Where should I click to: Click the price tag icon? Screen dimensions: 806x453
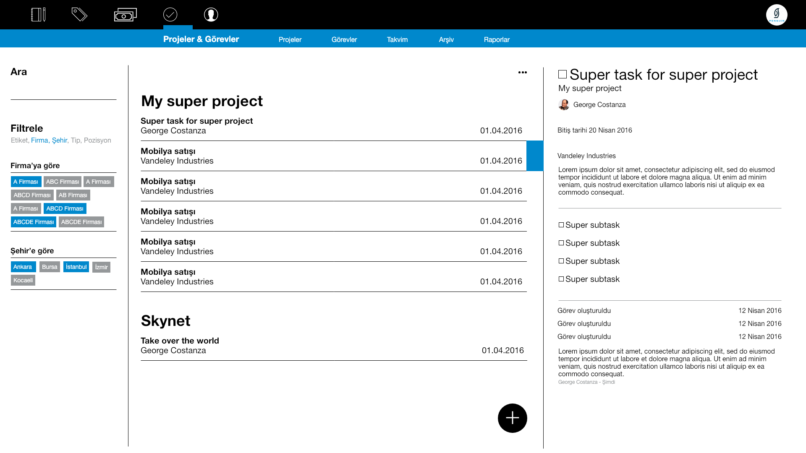(79, 15)
